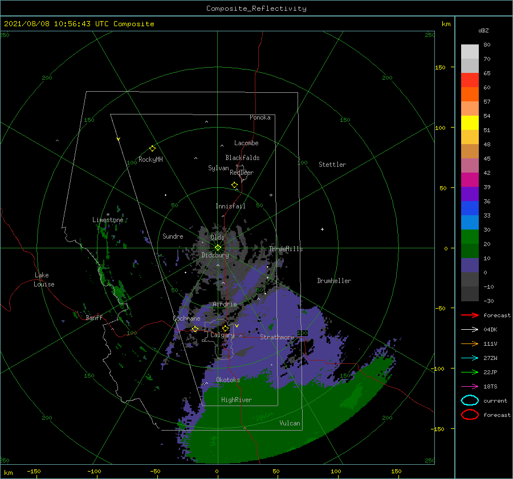Click the Vulcan label on map
Image resolution: width=513 pixels, height=479 pixels.
coord(290,423)
